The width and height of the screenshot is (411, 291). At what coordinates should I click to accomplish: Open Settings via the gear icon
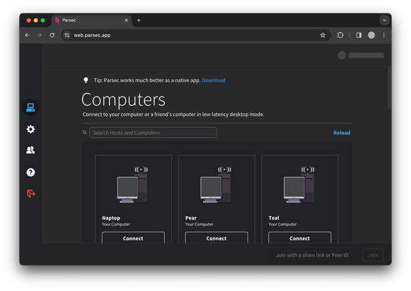(x=31, y=129)
